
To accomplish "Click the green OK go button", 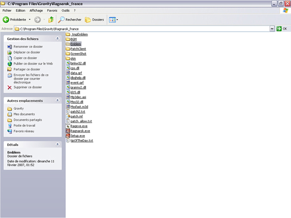I will [x=279, y=29].
